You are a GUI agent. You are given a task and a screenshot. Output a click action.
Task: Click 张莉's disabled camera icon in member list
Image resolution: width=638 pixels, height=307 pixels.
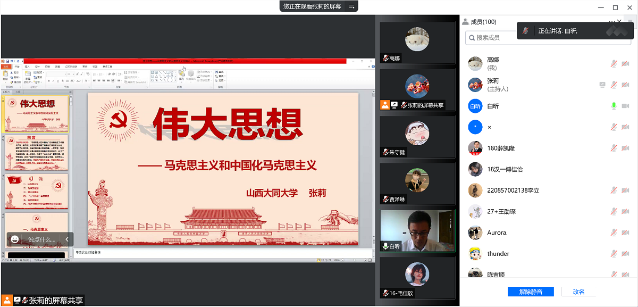pos(625,85)
